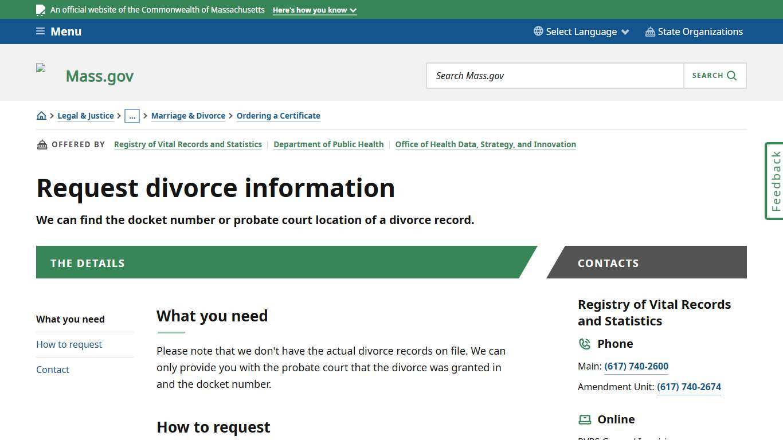The width and height of the screenshot is (783, 440).
Task: Expand "Here's how you know" disclosure
Action: coord(314,10)
